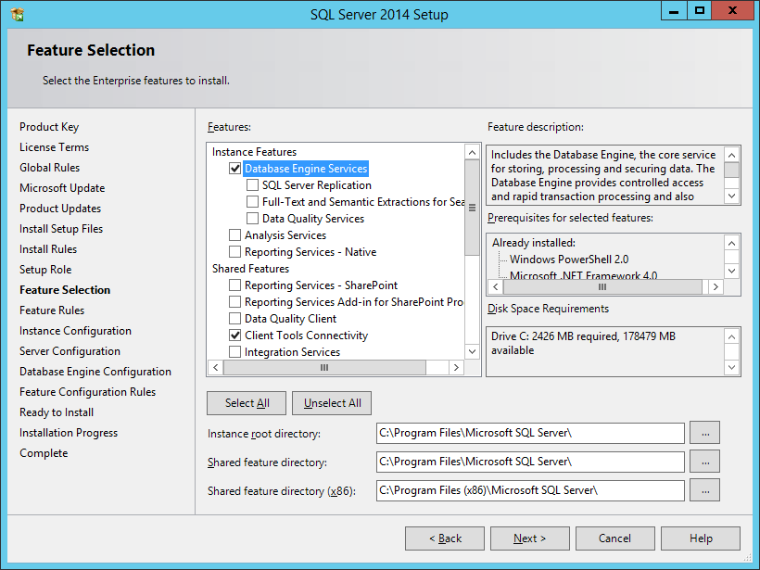This screenshot has width=760, height=570.
Task: Browse for shared feature directory
Action: 705,462
